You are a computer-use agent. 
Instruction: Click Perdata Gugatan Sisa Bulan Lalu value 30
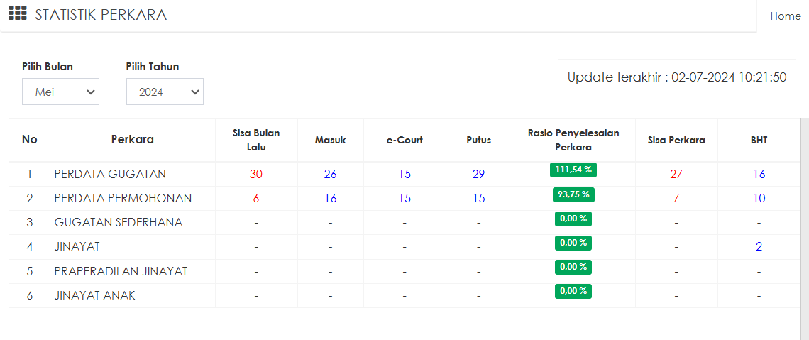[x=256, y=175]
